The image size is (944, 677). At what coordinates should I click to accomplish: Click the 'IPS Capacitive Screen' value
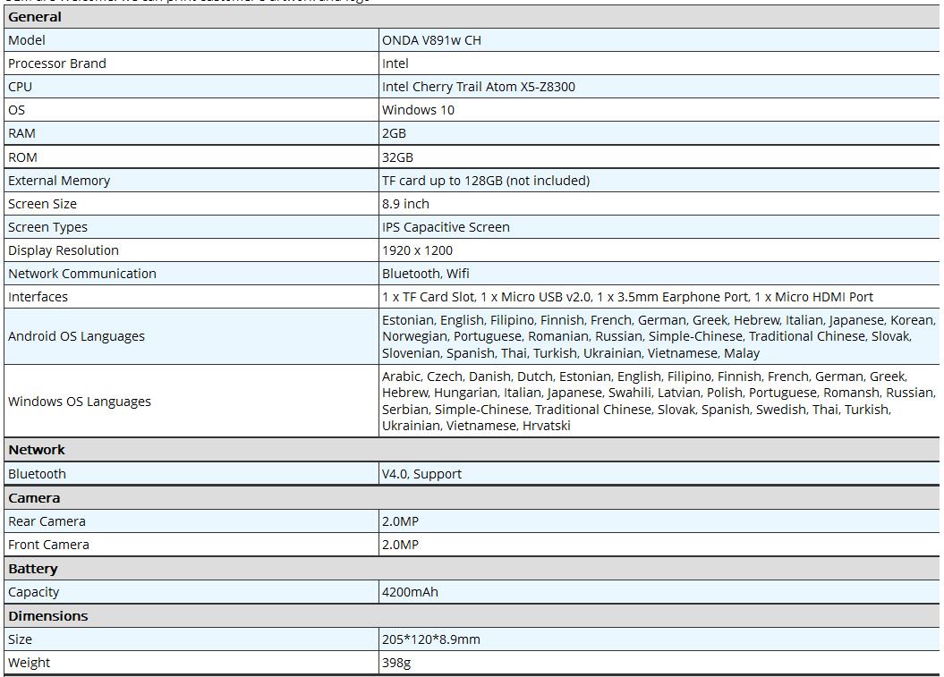[x=446, y=227]
